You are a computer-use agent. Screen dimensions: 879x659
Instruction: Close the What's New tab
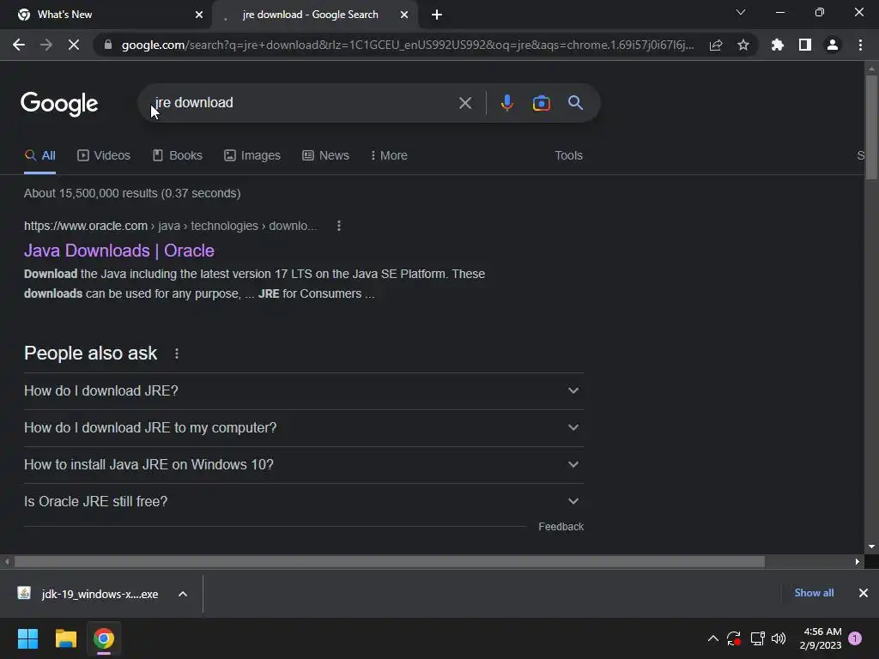199,15
